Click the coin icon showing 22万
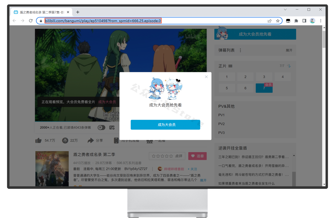 click(x=65, y=141)
